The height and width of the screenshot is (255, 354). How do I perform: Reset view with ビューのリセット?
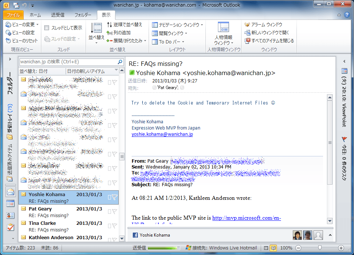(22, 41)
